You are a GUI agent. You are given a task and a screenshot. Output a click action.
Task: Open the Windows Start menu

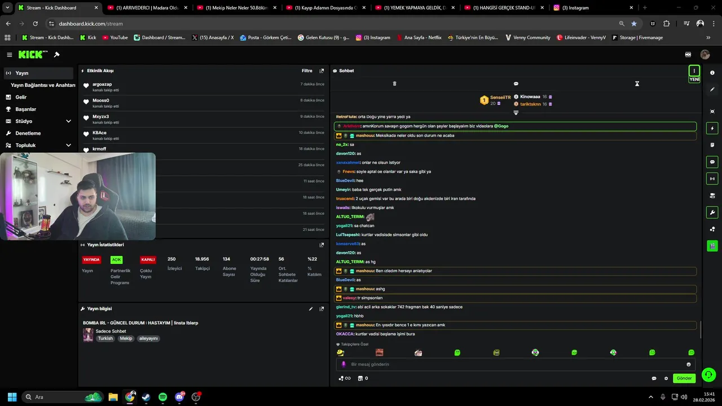tap(12, 397)
